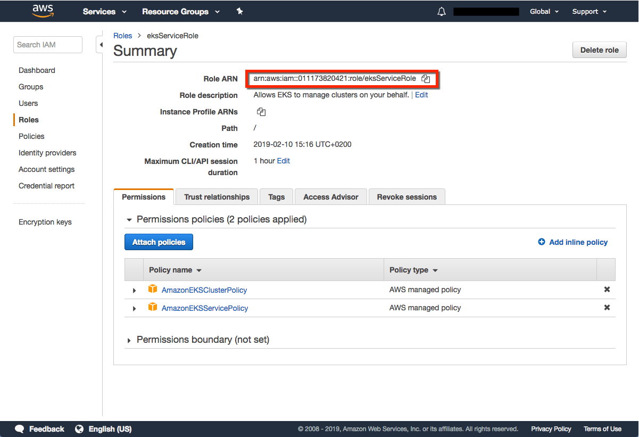Copy the Role ARN with the copy icon
This screenshot has height=437, width=639.
point(426,79)
